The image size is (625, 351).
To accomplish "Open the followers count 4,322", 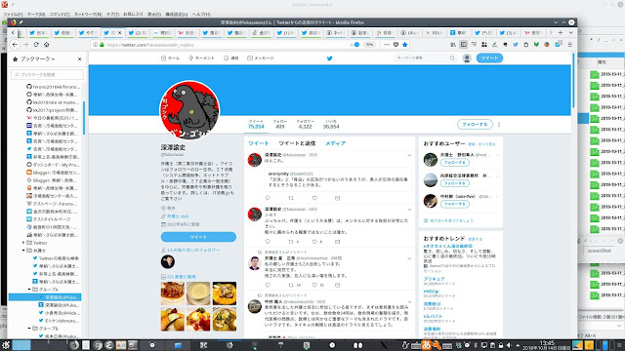I will point(305,124).
